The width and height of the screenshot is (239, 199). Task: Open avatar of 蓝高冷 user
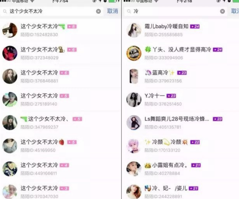[134, 76]
